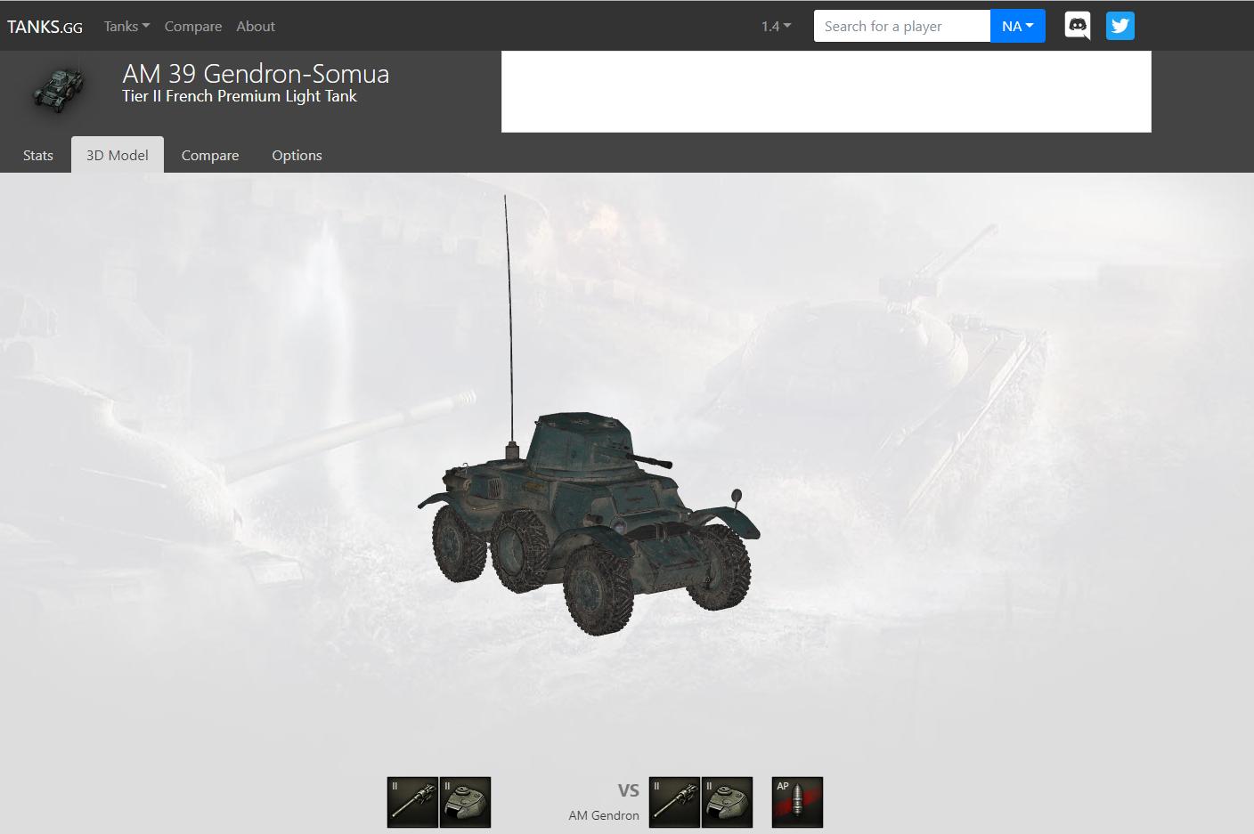The width and height of the screenshot is (1254, 834).
Task: Switch to the Compare tab
Action: pos(210,155)
